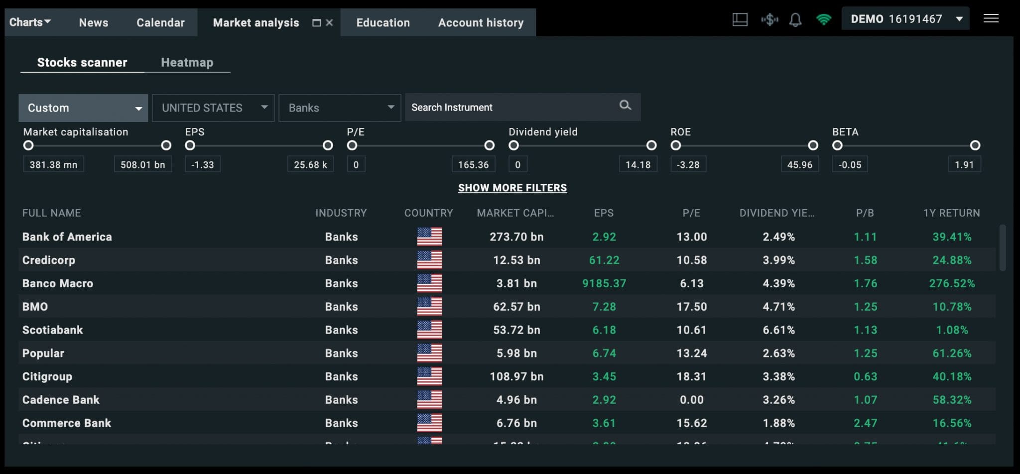This screenshot has height=474, width=1020.
Task: Sort by EPS column header
Action: 604,213
